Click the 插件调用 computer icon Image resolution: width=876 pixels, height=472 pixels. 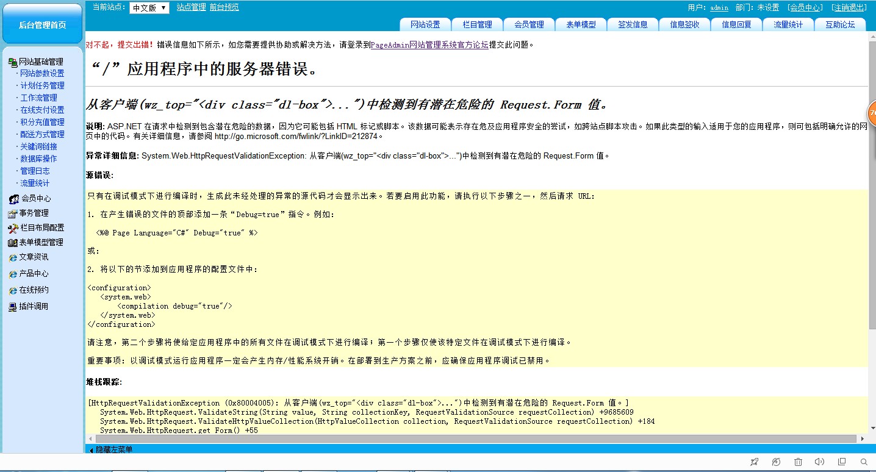pos(13,307)
